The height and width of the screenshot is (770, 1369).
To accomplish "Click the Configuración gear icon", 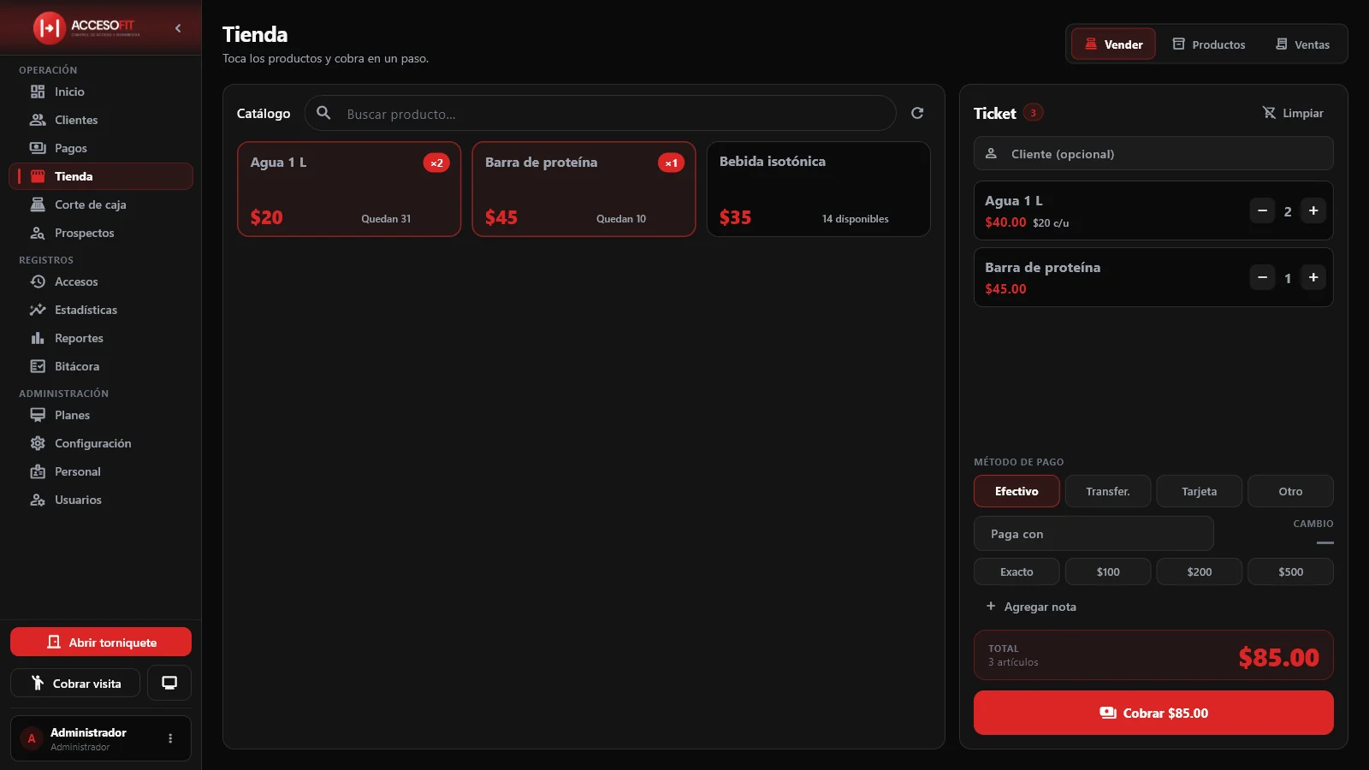I will (x=38, y=443).
